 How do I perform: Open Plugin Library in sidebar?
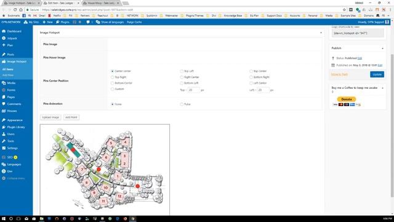click(16, 127)
